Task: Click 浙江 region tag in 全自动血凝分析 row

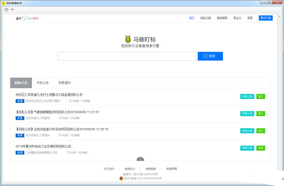Action: [x=261, y=131]
